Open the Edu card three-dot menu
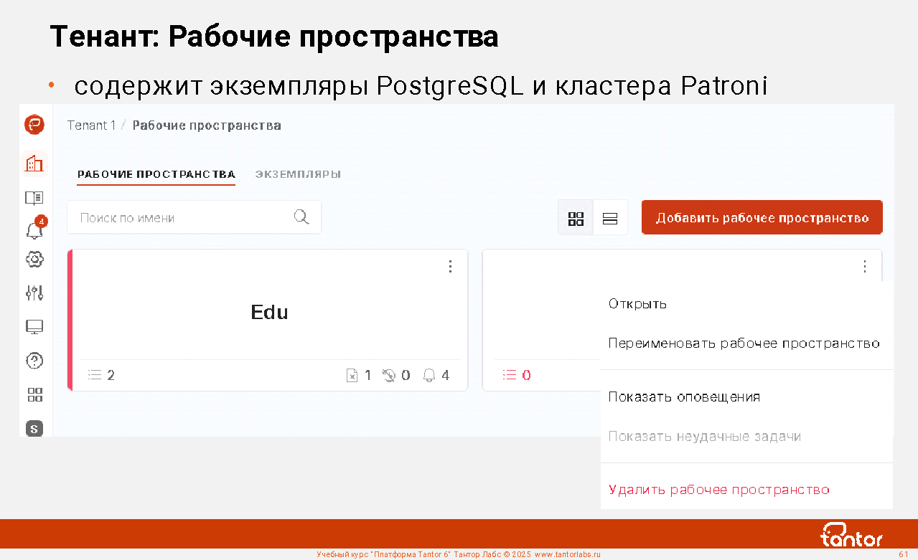This screenshot has width=918, height=560. [450, 267]
